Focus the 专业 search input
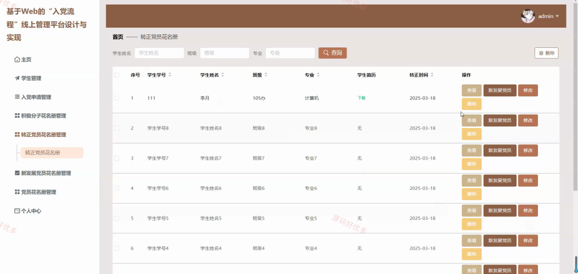The height and width of the screenshot is (274, 578). pyautogui.click(x=290, y=53)
